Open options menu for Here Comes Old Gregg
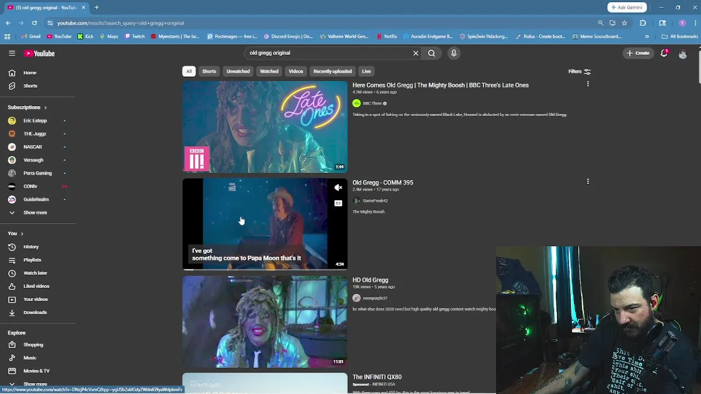Viewport: 701px width, 394px height. pyautogui.click(x=588, y=84)
